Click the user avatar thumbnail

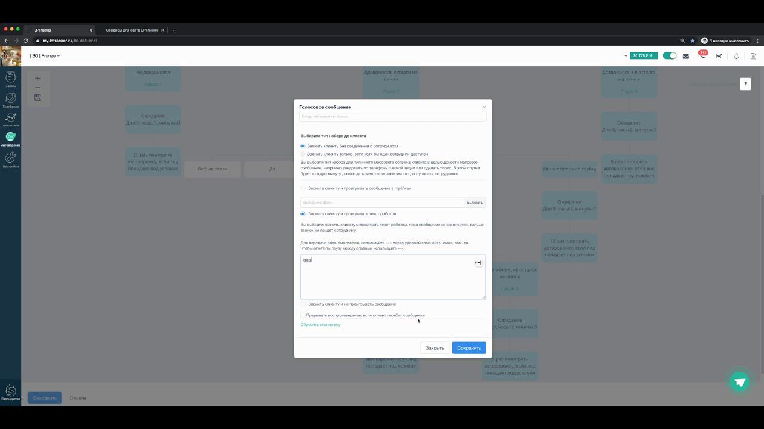click(11, 56)
